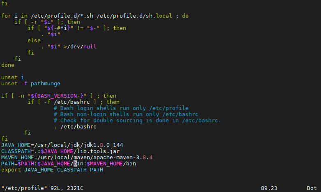The image size is (321, 192).
Task: Click the 'done' keyword
Action: 8,65
